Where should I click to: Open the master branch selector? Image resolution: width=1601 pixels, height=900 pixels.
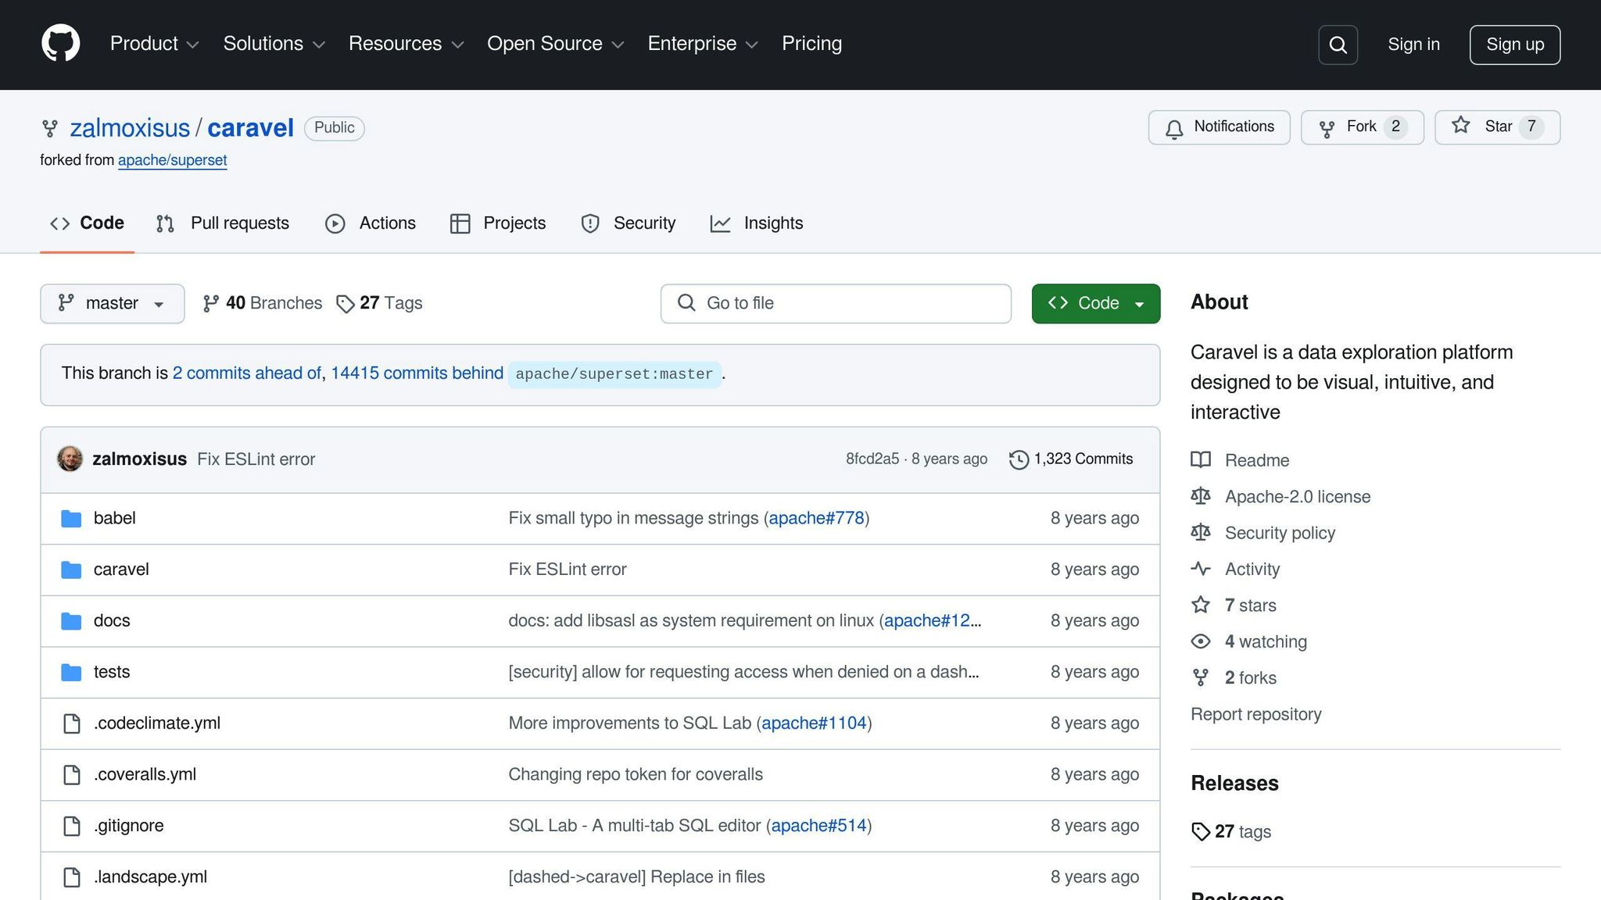[113, 303]
